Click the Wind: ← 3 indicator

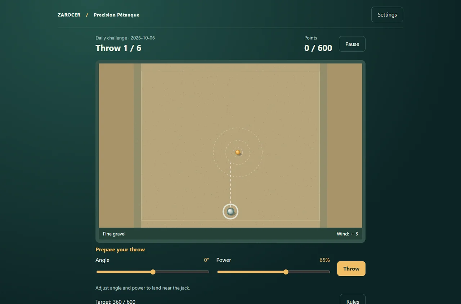pyautogui.click(x=347, y=234)
